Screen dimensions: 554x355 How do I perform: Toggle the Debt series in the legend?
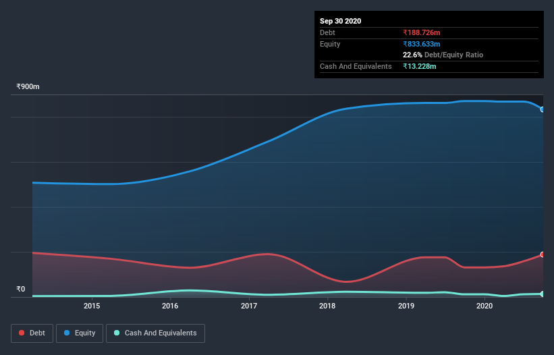coord(32,333)
